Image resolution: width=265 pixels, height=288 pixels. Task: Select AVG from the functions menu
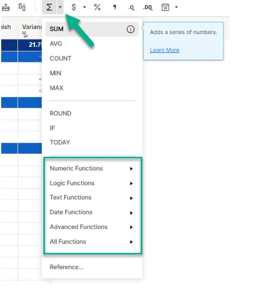click(x=92, y=44)
